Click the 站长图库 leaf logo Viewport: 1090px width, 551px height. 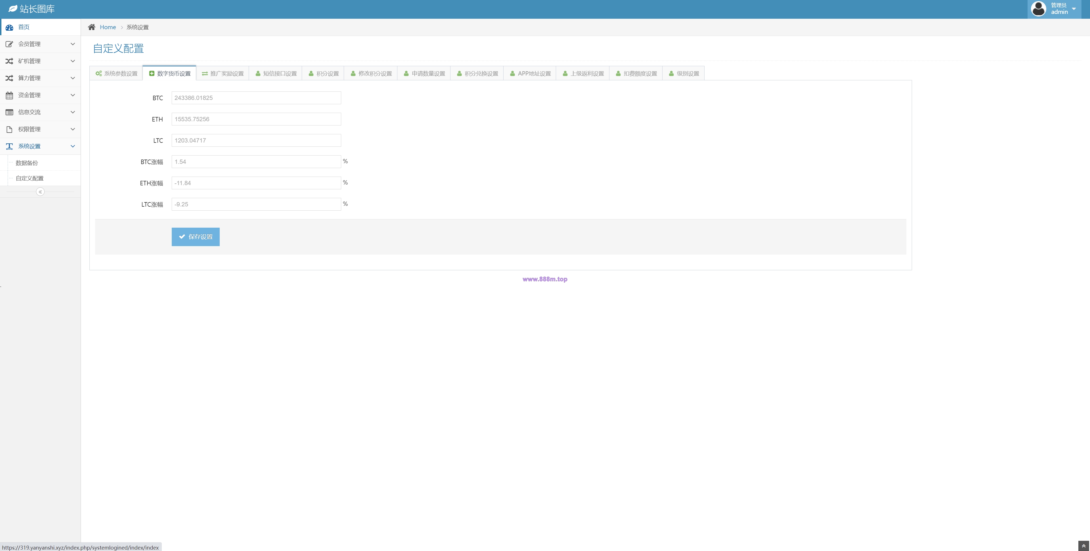click(13, 9)
